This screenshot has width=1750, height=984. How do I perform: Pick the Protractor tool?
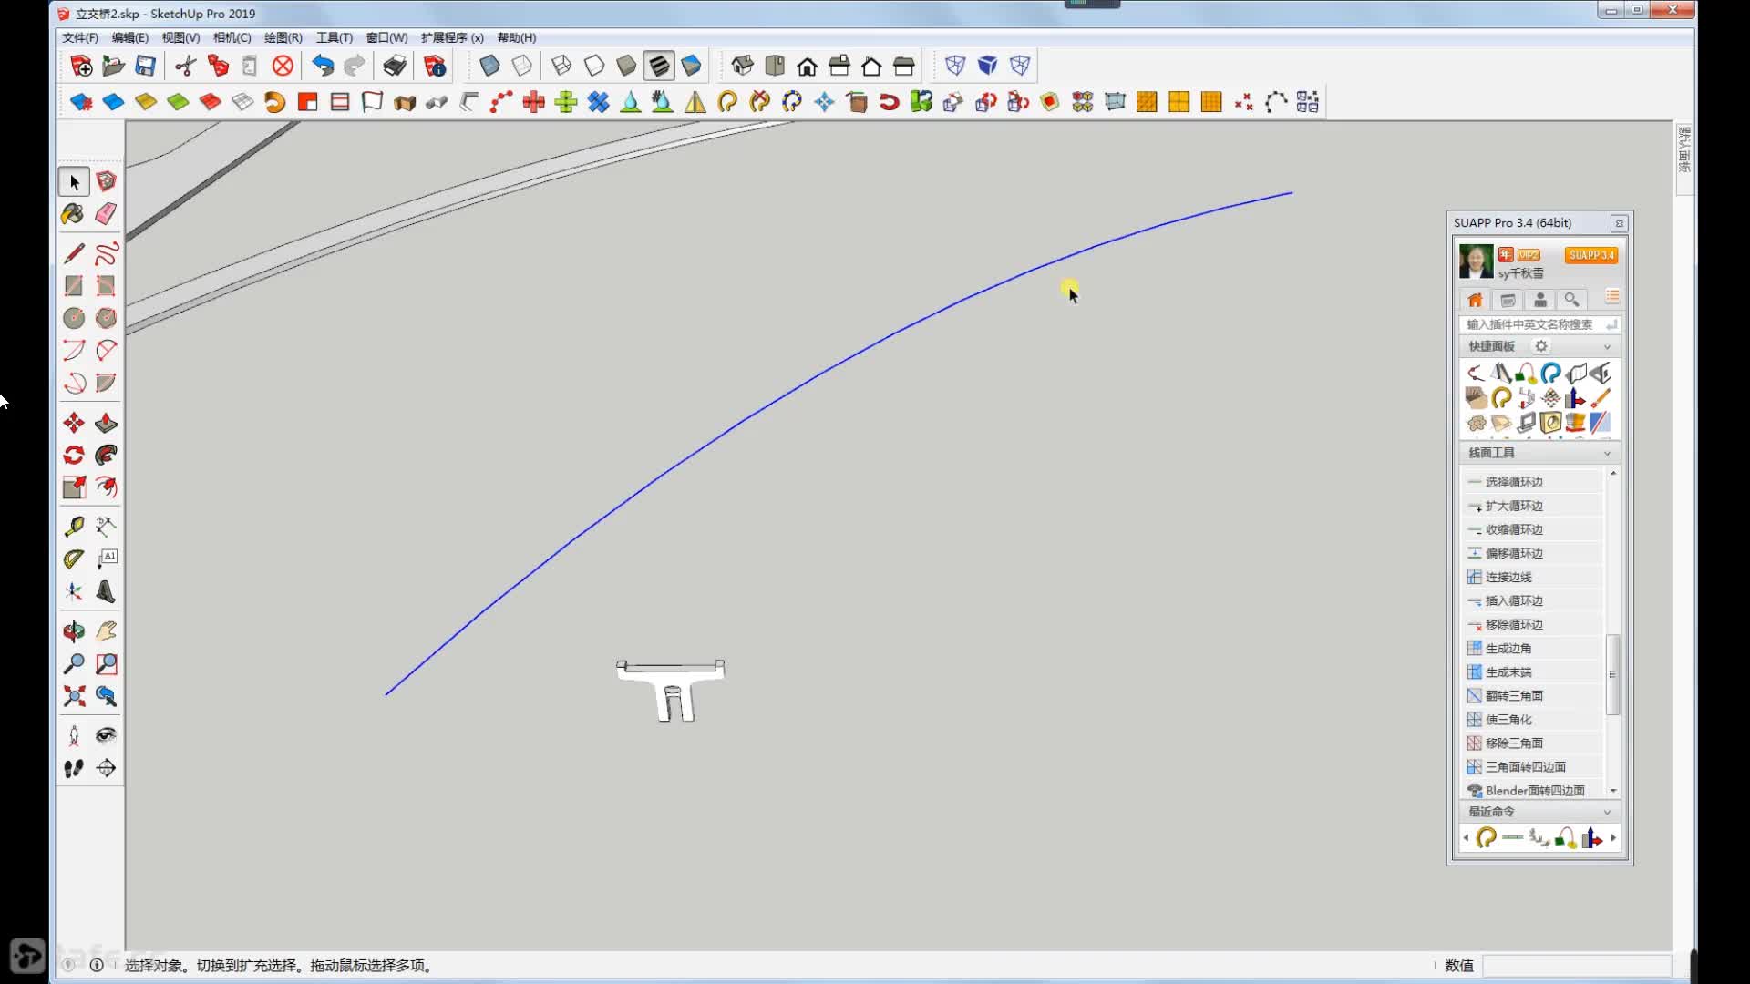pos(74,559)
